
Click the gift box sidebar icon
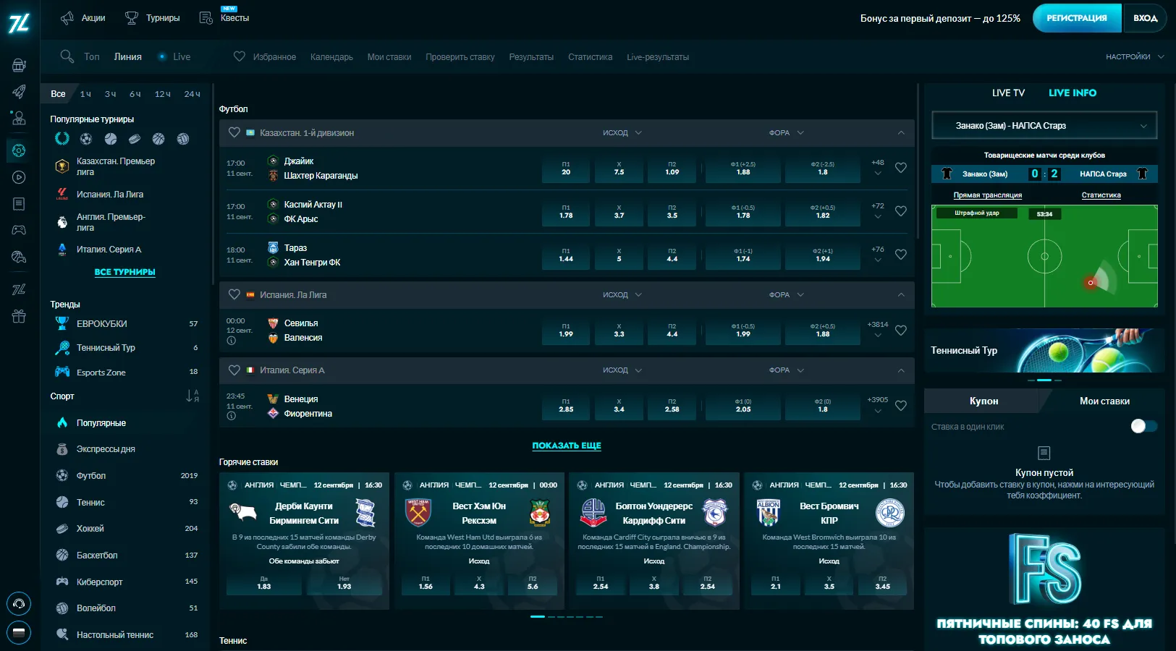pyautogui.click(x=19, y=316)
